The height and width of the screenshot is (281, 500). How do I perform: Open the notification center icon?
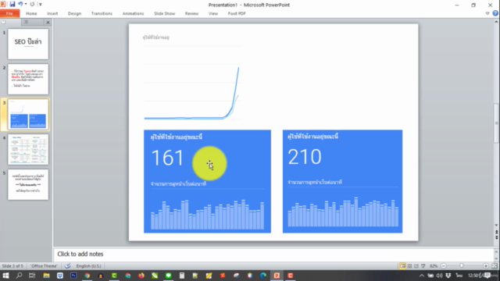487,276
